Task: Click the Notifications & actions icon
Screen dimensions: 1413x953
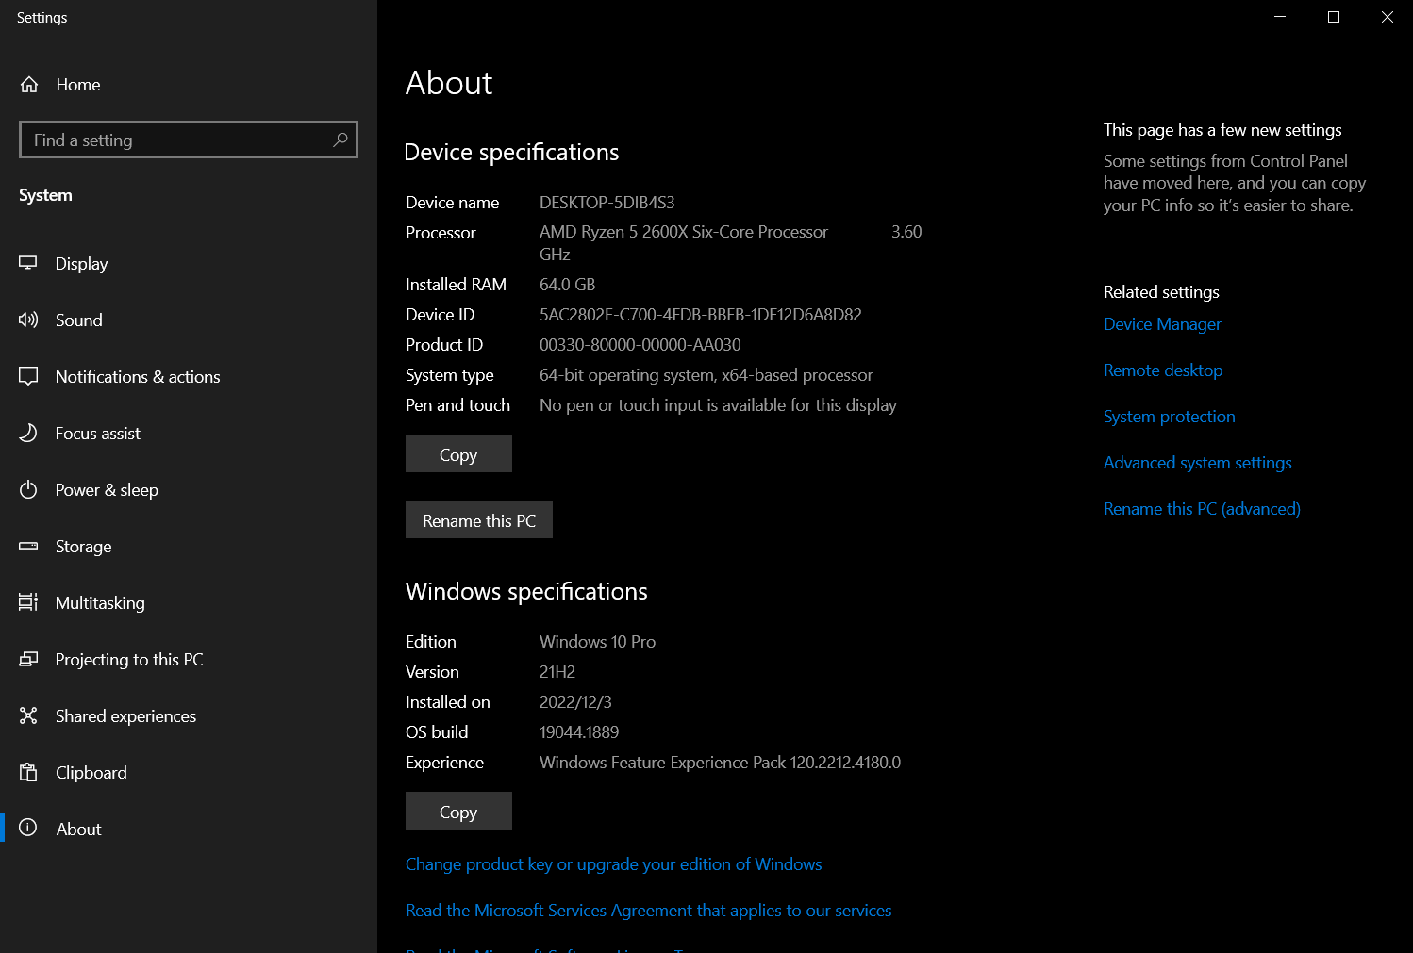Action: click(x=28, y=376)
